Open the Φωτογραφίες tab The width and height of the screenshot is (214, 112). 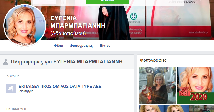click(81, 46)
